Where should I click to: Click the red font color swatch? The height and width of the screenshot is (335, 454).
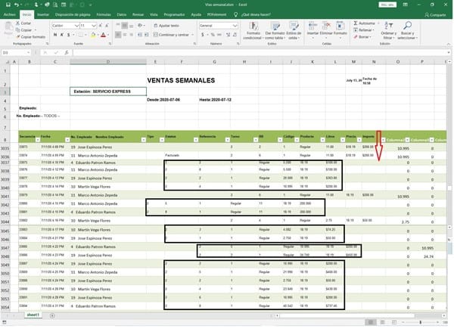[x=102, y=35]
